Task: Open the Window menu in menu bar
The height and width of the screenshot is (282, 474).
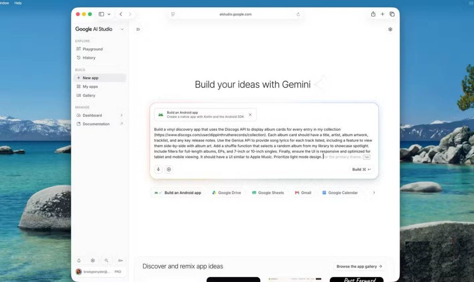Action: pyautogui.click(x=4, y=3)
